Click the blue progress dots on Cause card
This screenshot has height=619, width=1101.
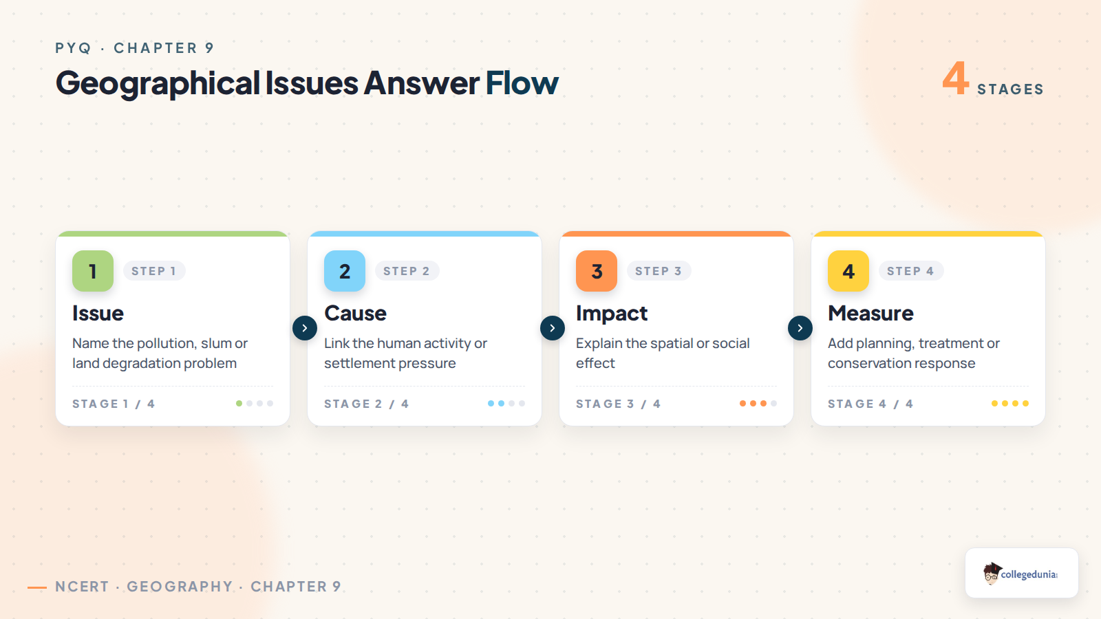506,404
